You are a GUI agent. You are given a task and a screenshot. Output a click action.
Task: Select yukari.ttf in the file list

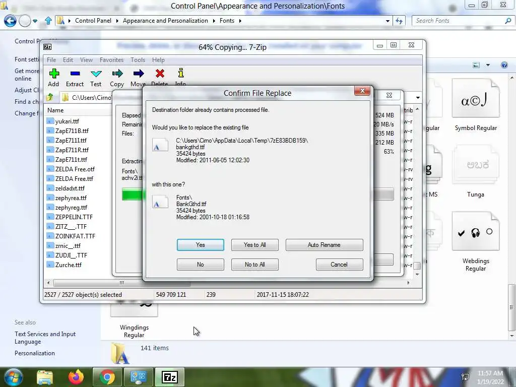(x=67, y=121)
